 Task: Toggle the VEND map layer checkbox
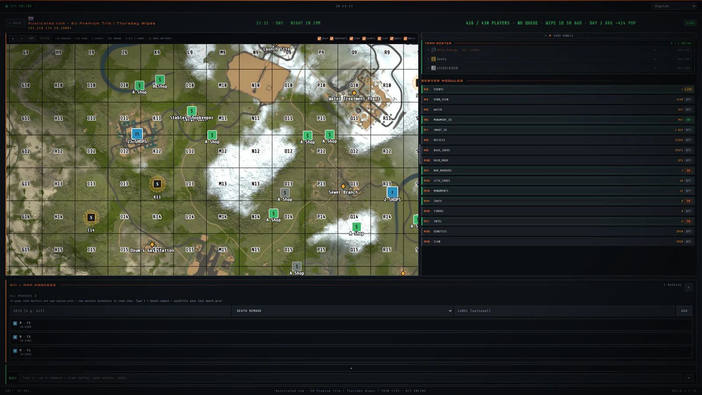(x=351, y=38)
